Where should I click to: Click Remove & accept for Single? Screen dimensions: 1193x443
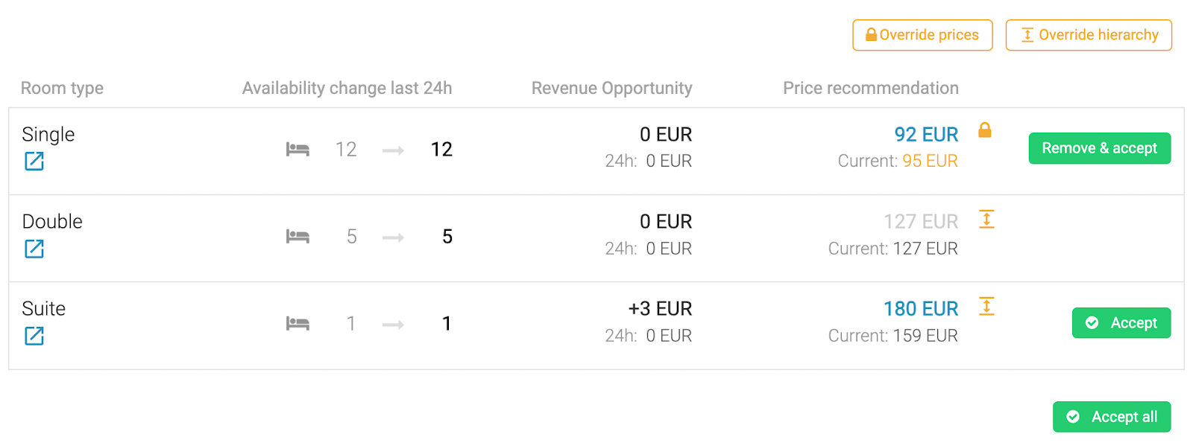(x=1100, y=148)
